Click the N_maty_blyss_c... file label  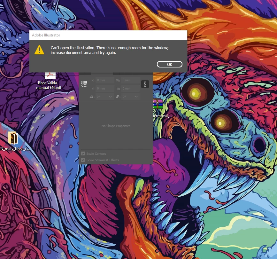(x=15, y=149)
